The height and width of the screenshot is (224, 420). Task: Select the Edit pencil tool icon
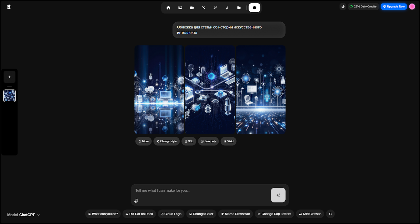pos(215,8)
